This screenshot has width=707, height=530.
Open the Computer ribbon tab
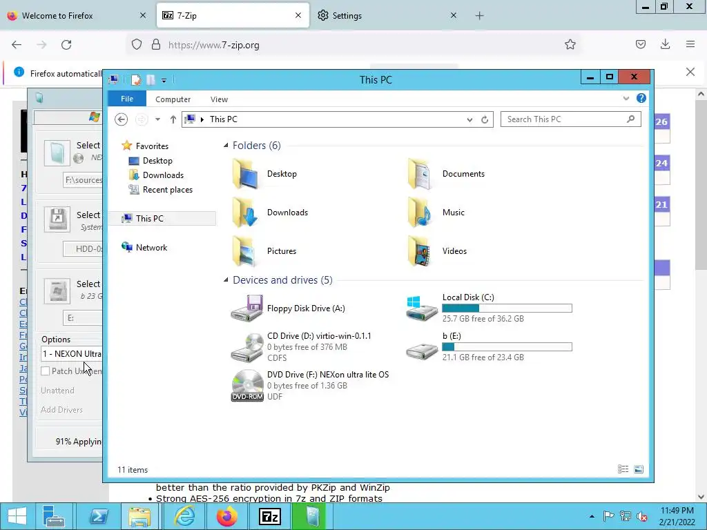tap(173, 99)
